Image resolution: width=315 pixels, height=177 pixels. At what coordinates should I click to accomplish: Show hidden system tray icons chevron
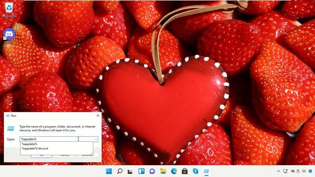pyautogui.click(x=279, y=171)
